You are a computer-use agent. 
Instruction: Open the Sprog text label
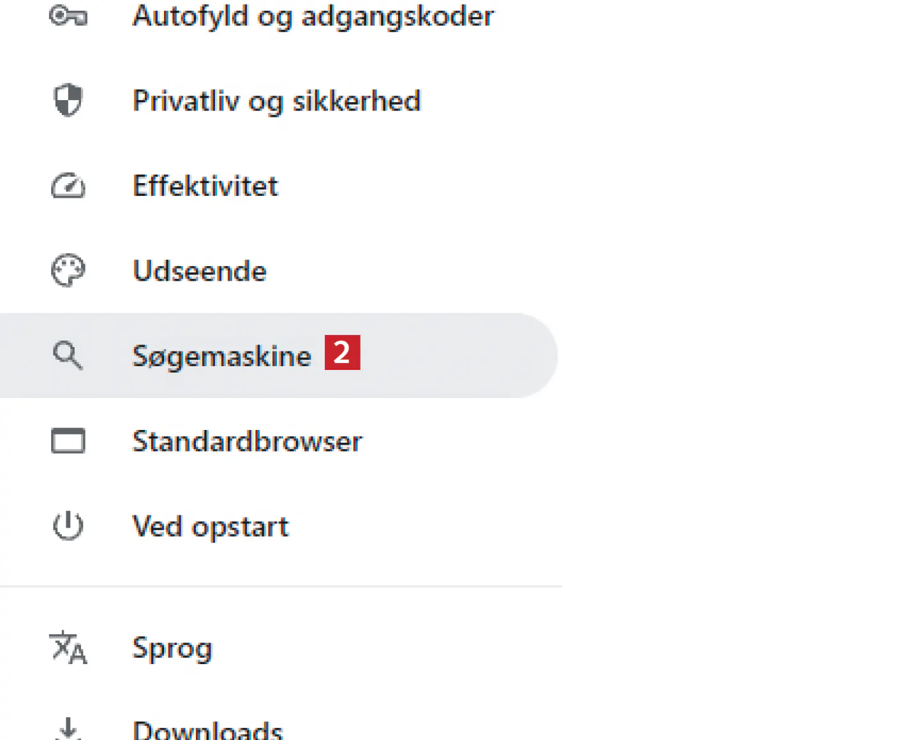point(172,647)
